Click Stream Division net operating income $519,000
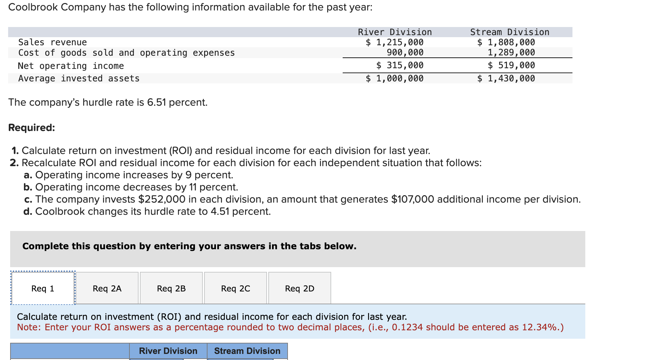The width and height of the screenshot is (661, 360). coord(511,65)
